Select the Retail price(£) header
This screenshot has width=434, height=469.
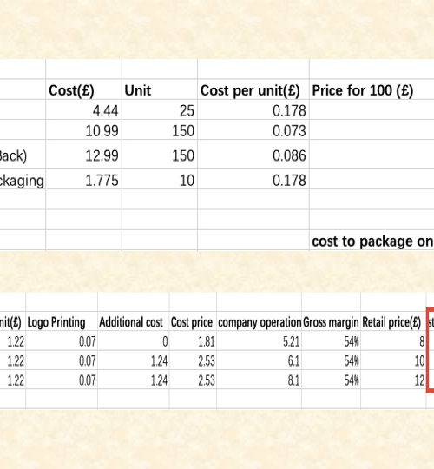pos(393,322)
